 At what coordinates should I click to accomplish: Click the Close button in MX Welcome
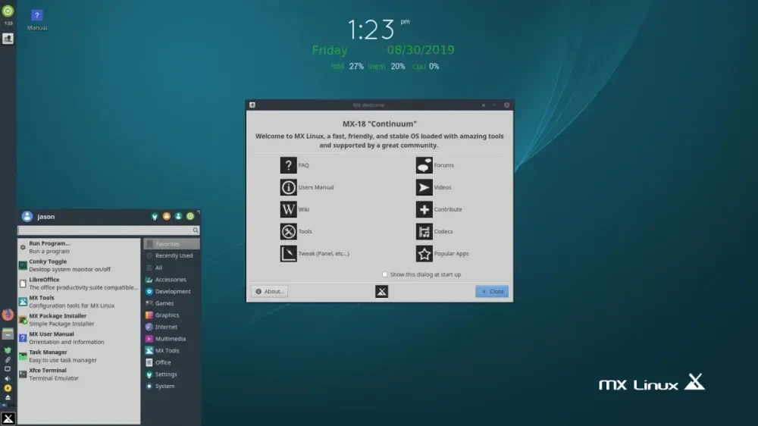492,292
